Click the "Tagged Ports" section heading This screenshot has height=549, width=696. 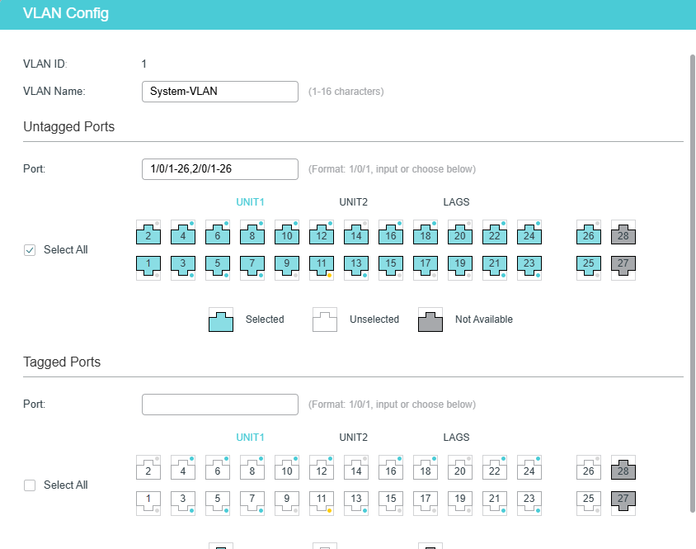[x=62, y=362]
